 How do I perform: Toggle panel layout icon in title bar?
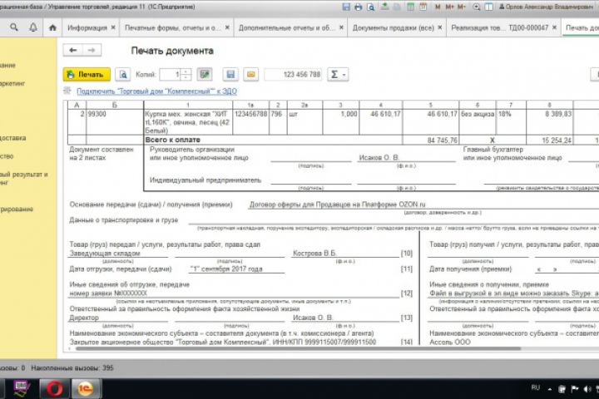489,7
